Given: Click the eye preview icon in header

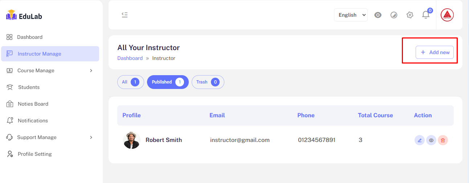Looking at the screenshot, I should 378,15.
